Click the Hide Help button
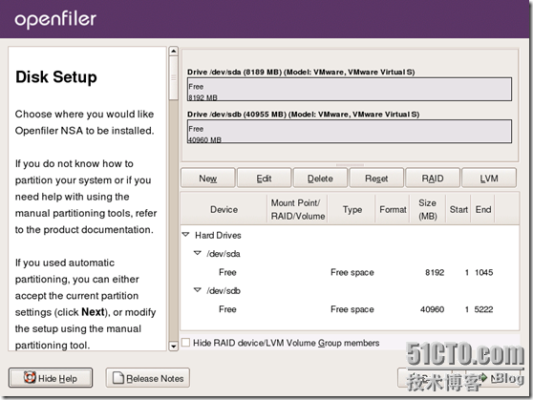Screen dimensions: 533x400 point(51,378)
